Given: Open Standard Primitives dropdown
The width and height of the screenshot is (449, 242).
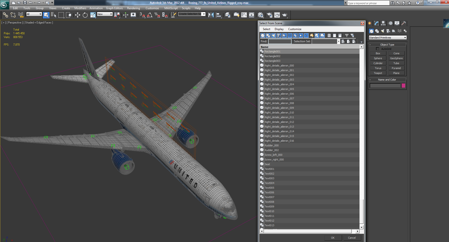Looking at the screenshot, I should tap(387, 38).
